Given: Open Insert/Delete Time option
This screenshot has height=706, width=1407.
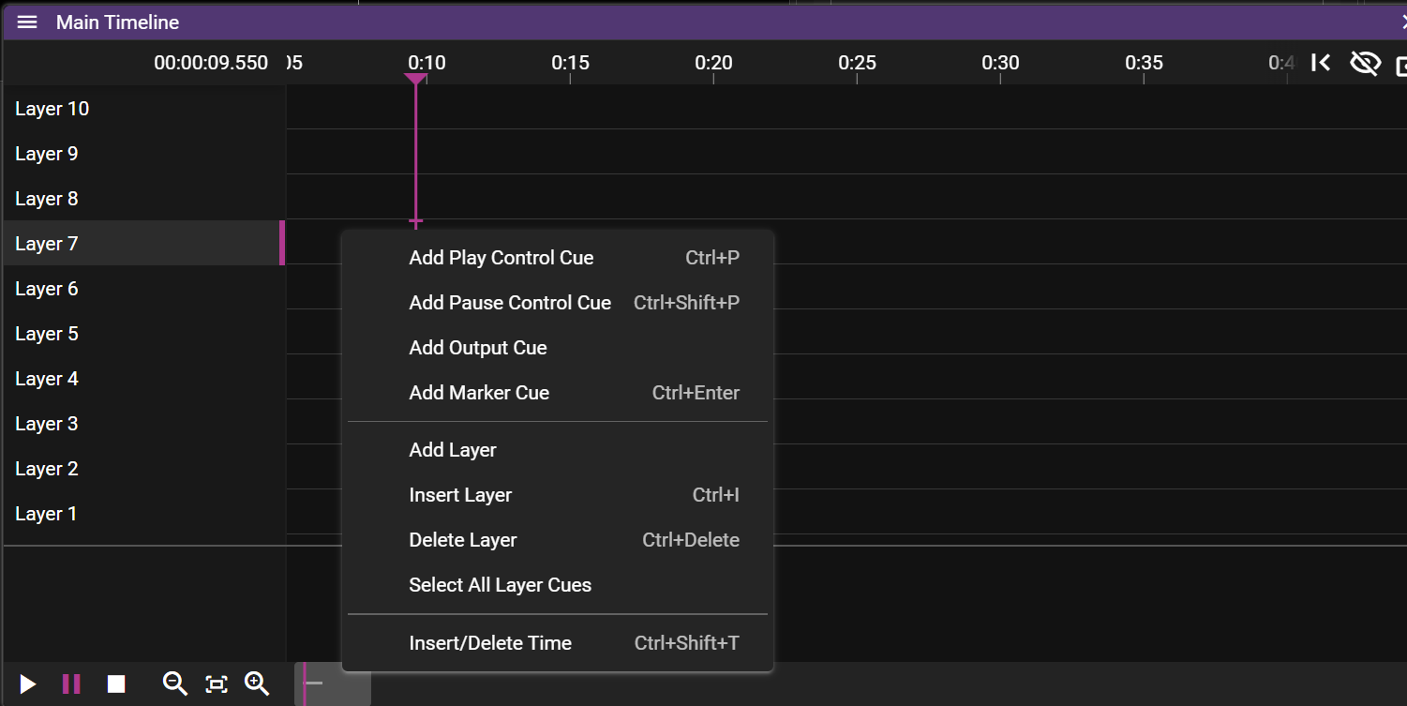Looking at the screenshot, I should [x=490, y=643].
